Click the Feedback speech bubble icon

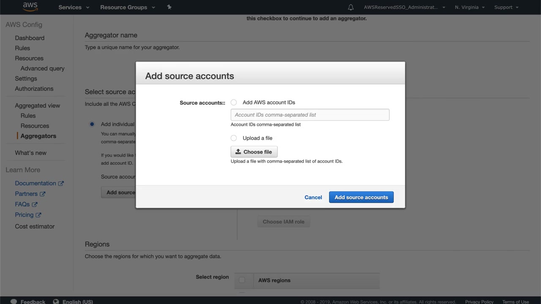point(14,301)
